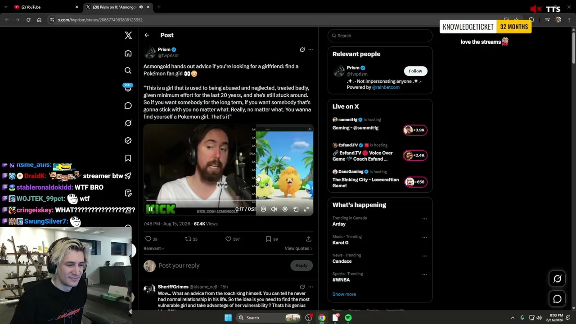Mute the Prism on X browser tab
Screen dimensions: 576x324
pyautogui.click(x=141, y=7)
